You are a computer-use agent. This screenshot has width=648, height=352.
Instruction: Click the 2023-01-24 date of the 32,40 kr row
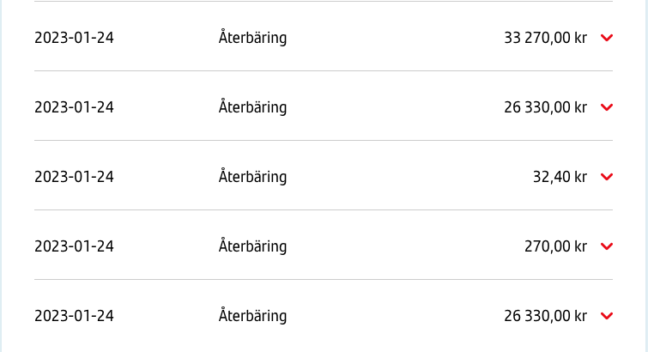[x=74, y=177]
